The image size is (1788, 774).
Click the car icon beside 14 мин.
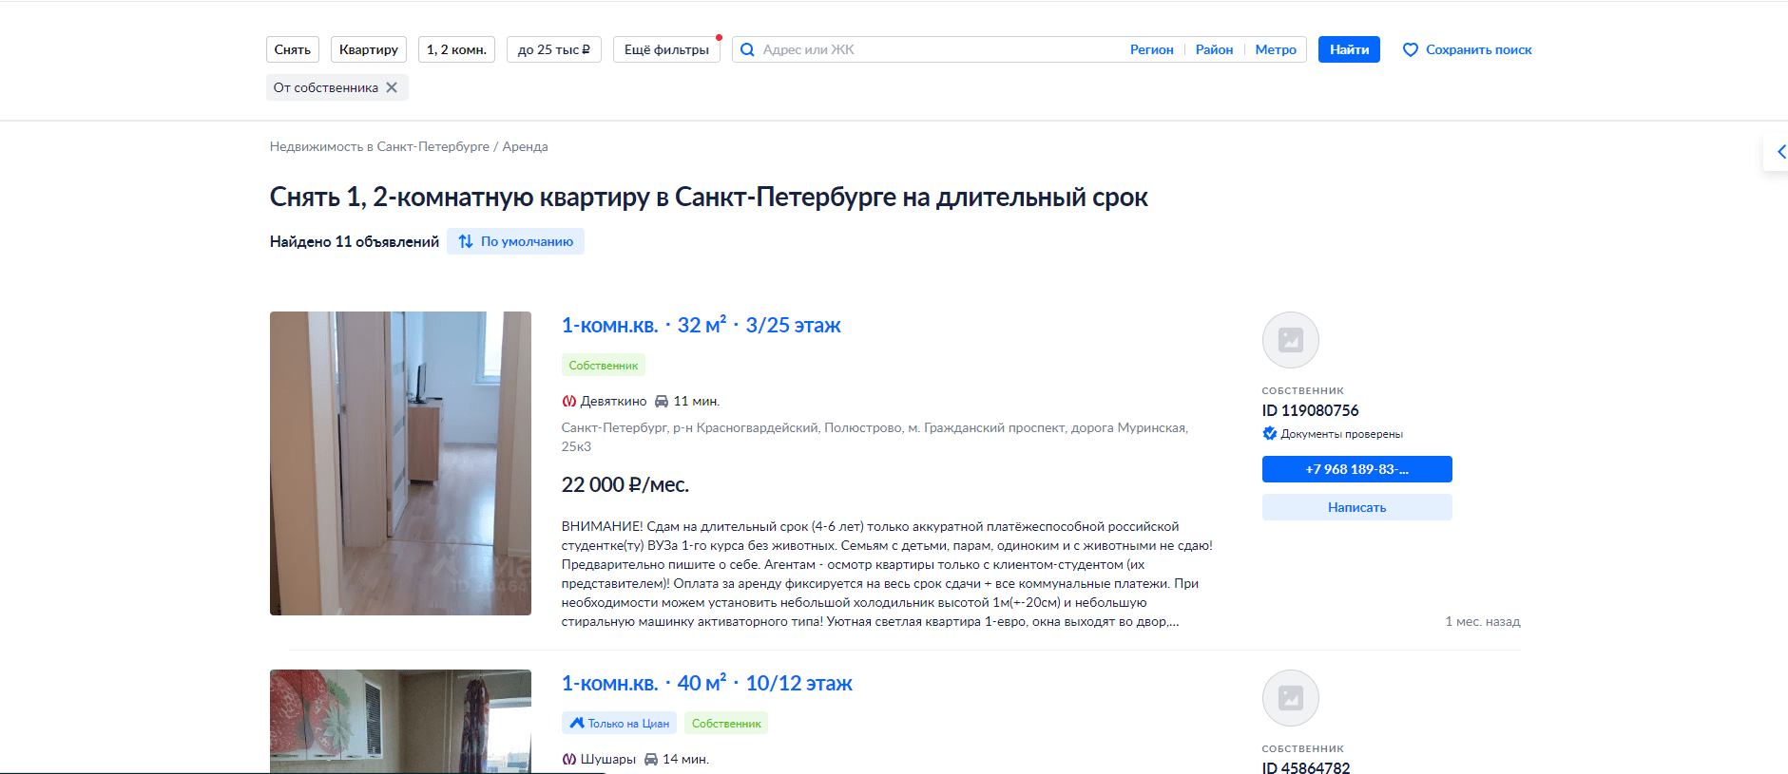point(651,759)
